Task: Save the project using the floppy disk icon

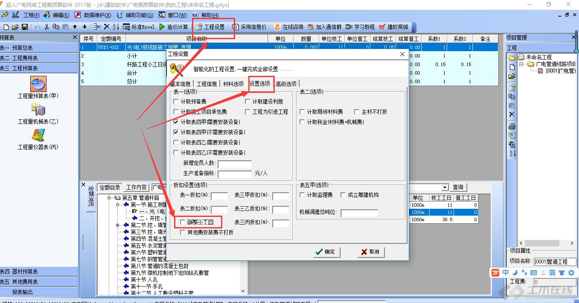Action: click(x=24, y=27)
